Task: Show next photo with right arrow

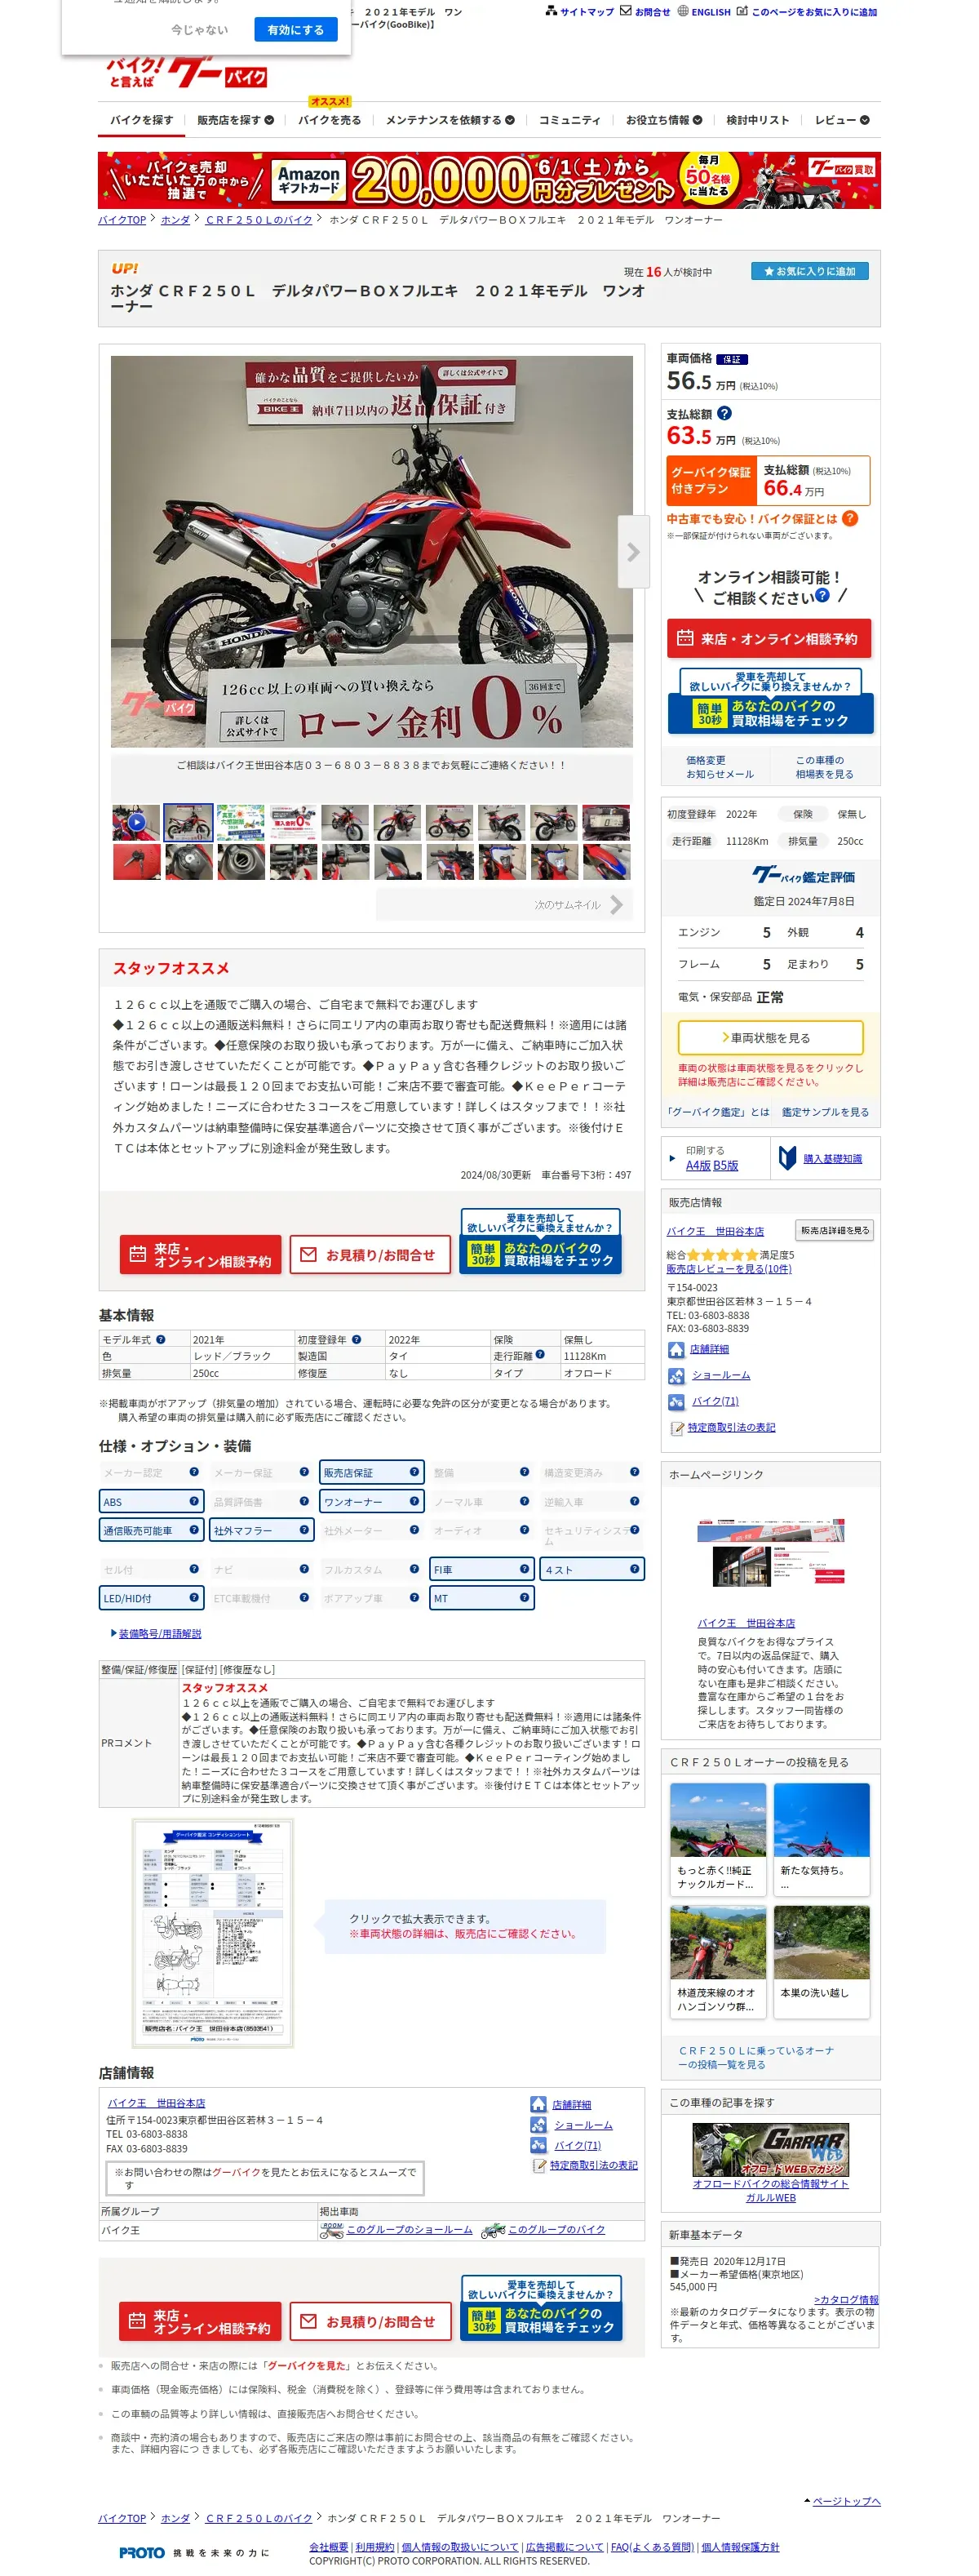Action: pyautogui.click(x=633, y=551)
